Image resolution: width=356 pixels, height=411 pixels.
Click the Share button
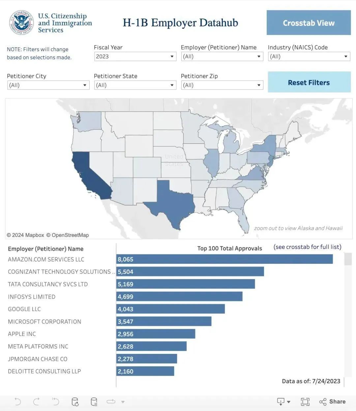(x=332, y=401)
